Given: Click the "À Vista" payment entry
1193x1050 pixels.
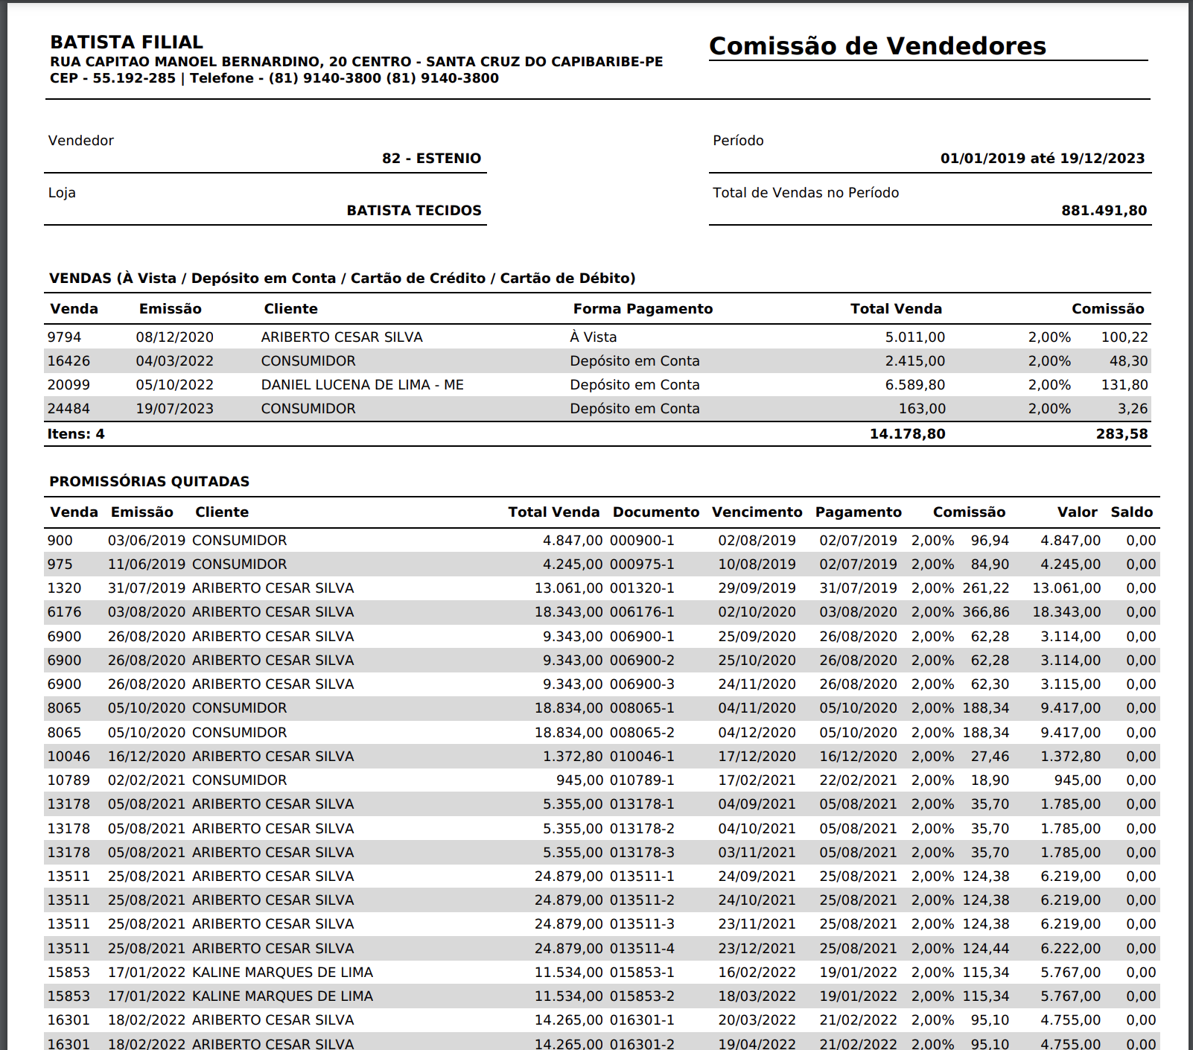Looking at the screenshot, I should pos(593,337).
